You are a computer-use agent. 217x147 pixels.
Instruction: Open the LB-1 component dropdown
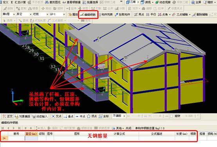coord(64,14)
